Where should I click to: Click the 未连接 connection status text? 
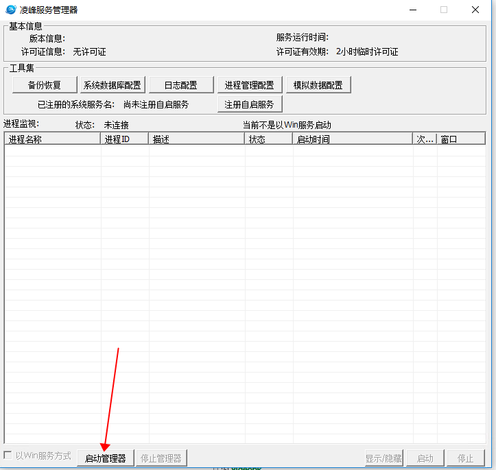click(x=116, y=125)
